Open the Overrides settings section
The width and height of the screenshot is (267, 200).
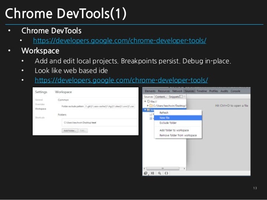pos(40,104)
